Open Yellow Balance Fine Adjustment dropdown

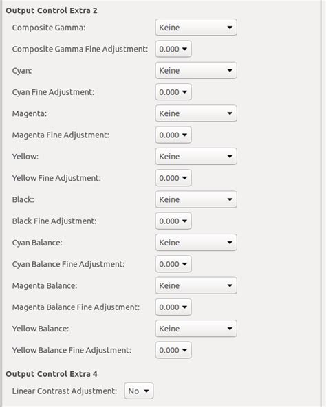coord(173,350)
